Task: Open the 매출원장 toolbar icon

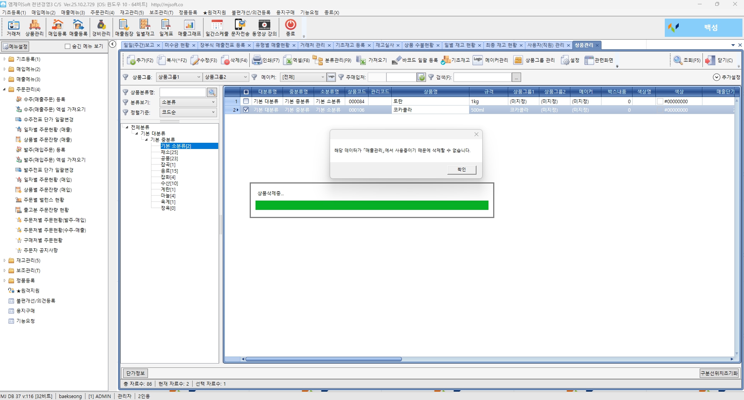Action: [x=124, y=27]
